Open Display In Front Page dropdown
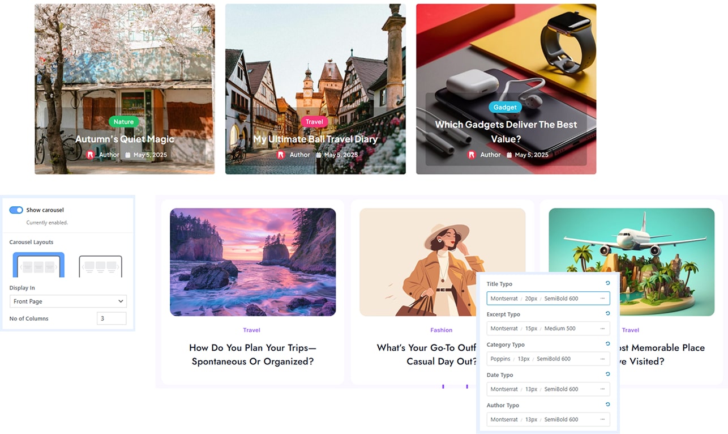This screenshot has width=728, height=434. pyautogui.click(x=68, y=301)
